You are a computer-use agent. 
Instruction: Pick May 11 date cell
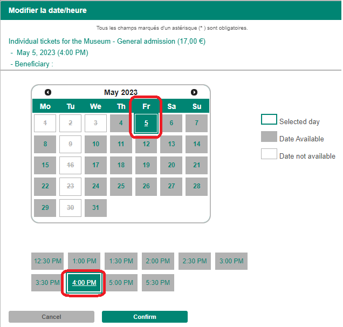coord(121,144)
